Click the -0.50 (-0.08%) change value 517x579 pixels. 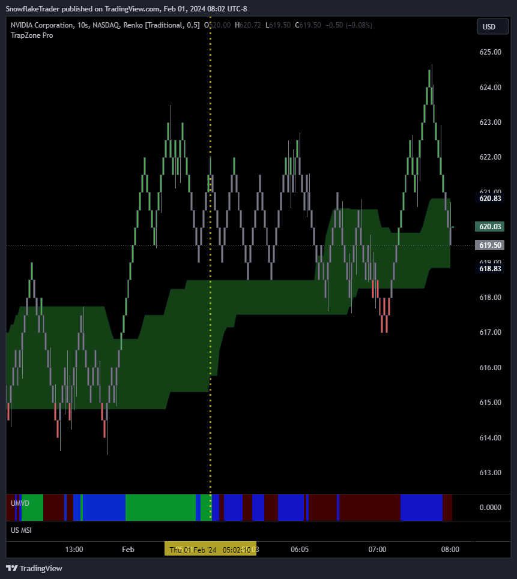pos(349,25)
